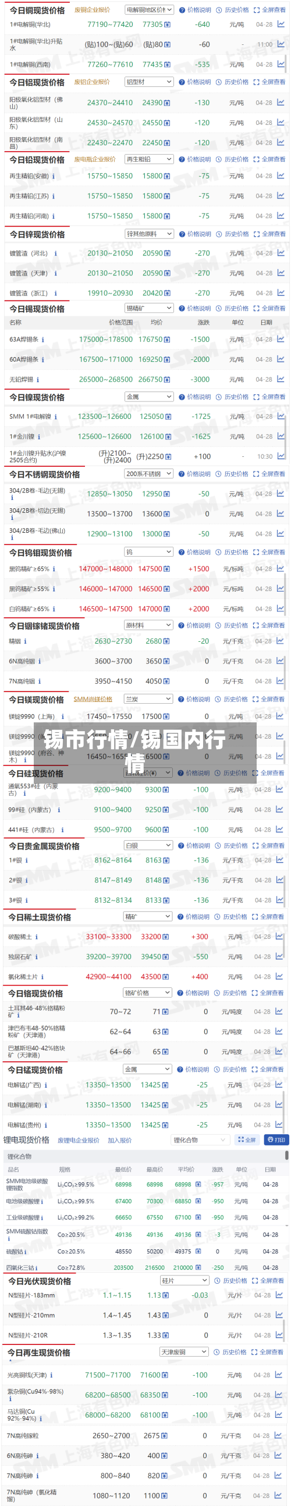291x1506 pixels.
Task: Select the 锂化合物 tab header in lithium table
Action: coord(19,1157)
